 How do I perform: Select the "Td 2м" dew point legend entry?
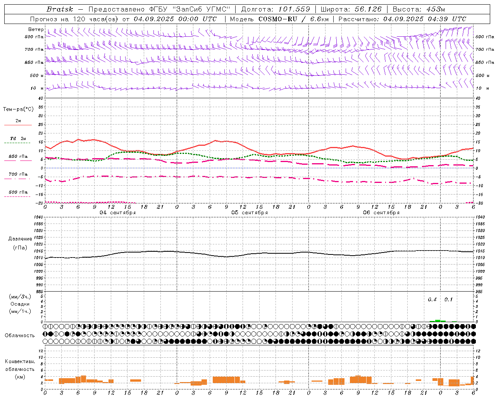click(x=18, y=138)
